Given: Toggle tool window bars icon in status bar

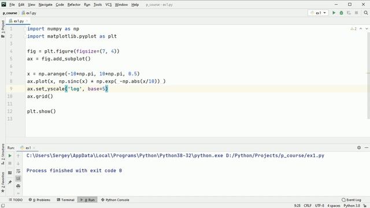Looking at the screenshot, I should [x=3, y=206].
